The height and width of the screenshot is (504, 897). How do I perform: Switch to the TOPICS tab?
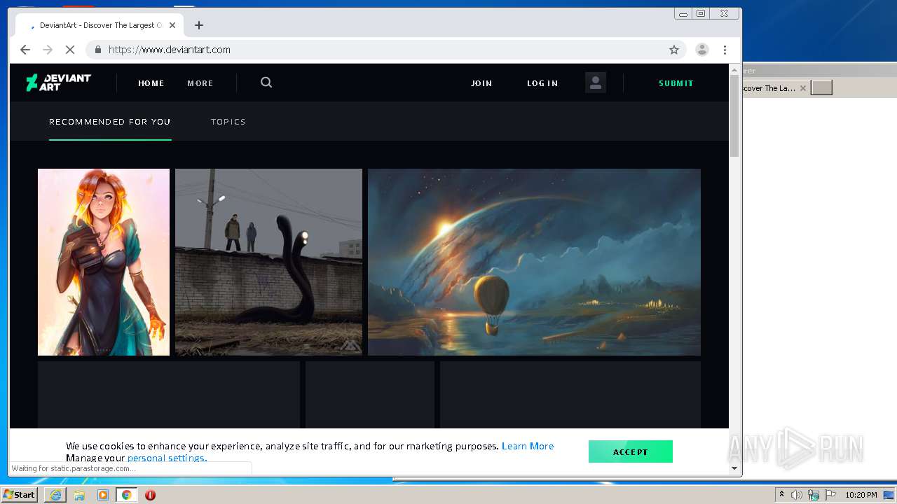228,122
